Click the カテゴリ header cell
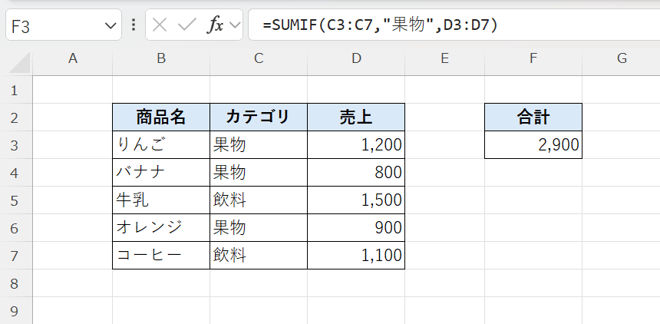This screenshot has width=660, height=324. [258, 117]
